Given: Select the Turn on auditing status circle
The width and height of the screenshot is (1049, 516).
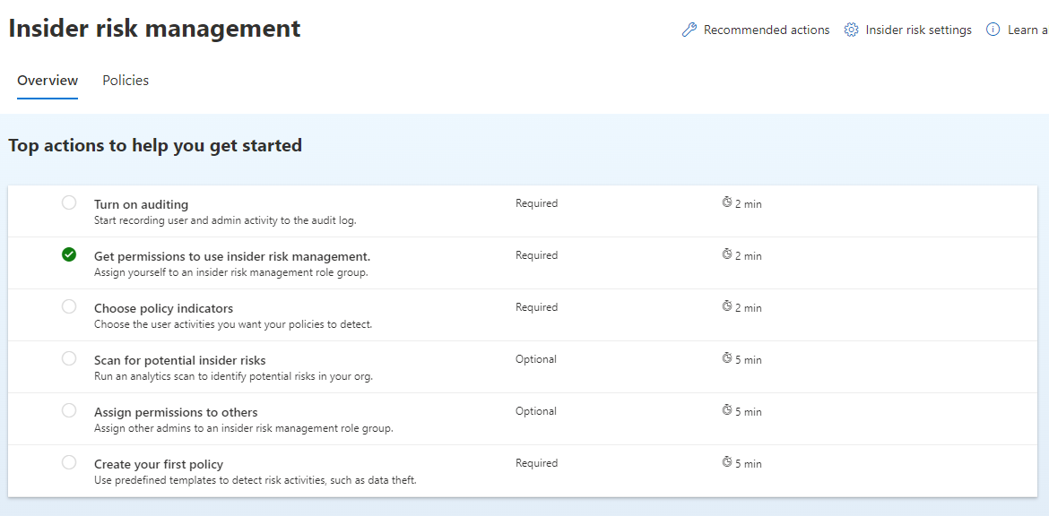Looking at the screenshot, I should click(x=69, y=202).
